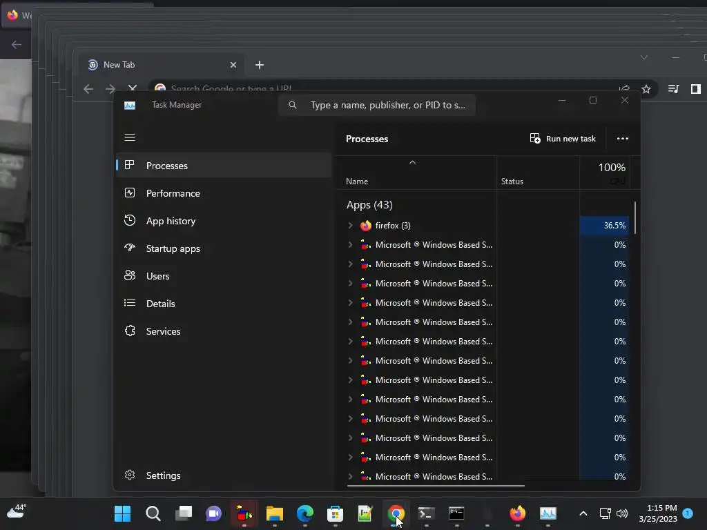707x530 pixels.
Task: Open Task Manager Settings
Action: pos(224,475)
